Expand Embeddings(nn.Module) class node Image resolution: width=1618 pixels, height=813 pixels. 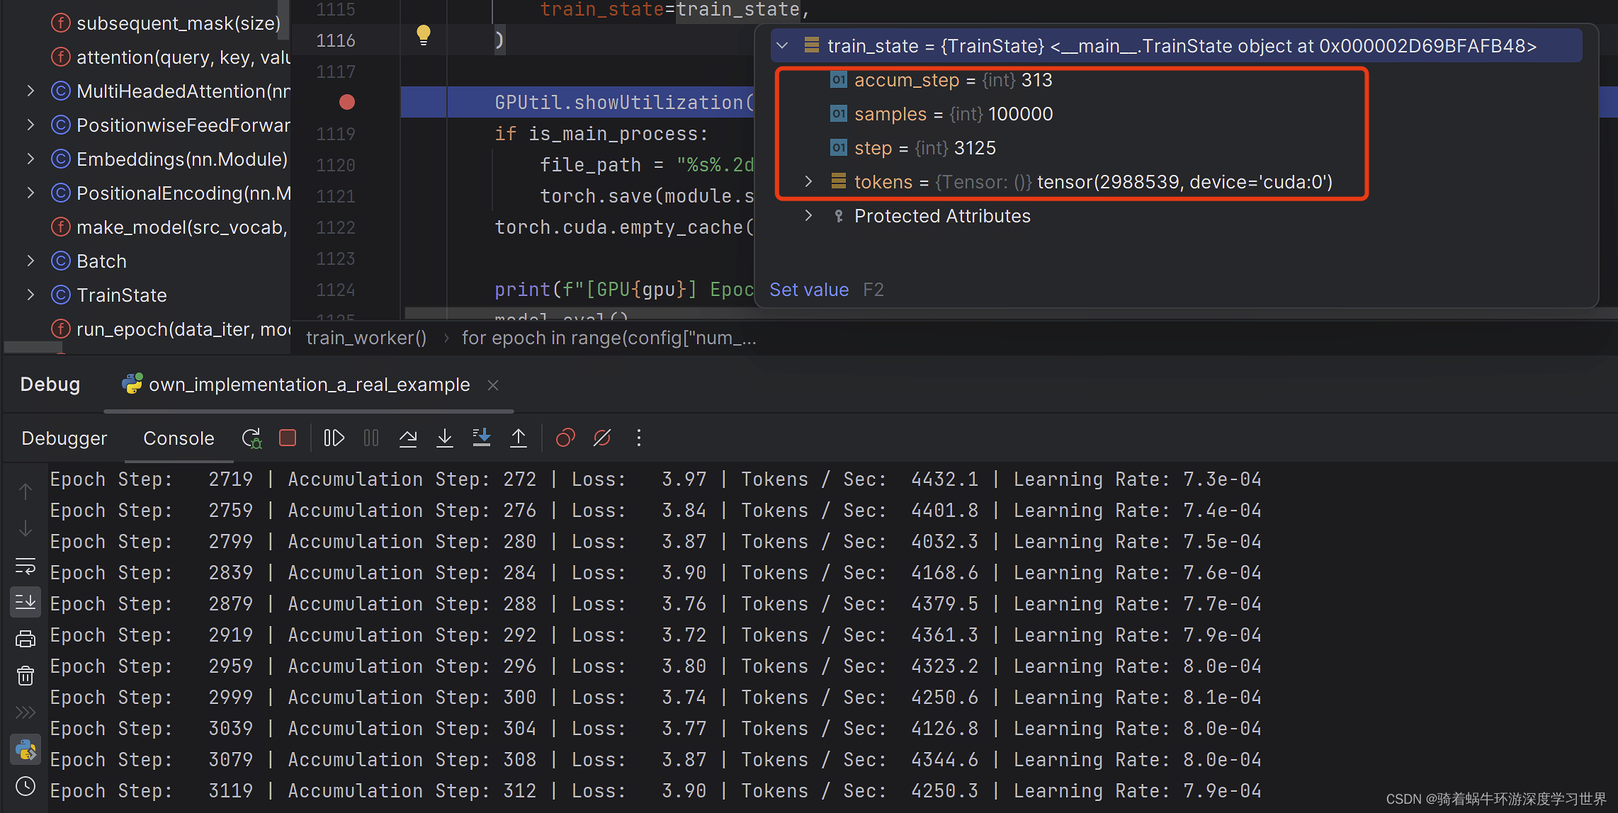point(30,159)
